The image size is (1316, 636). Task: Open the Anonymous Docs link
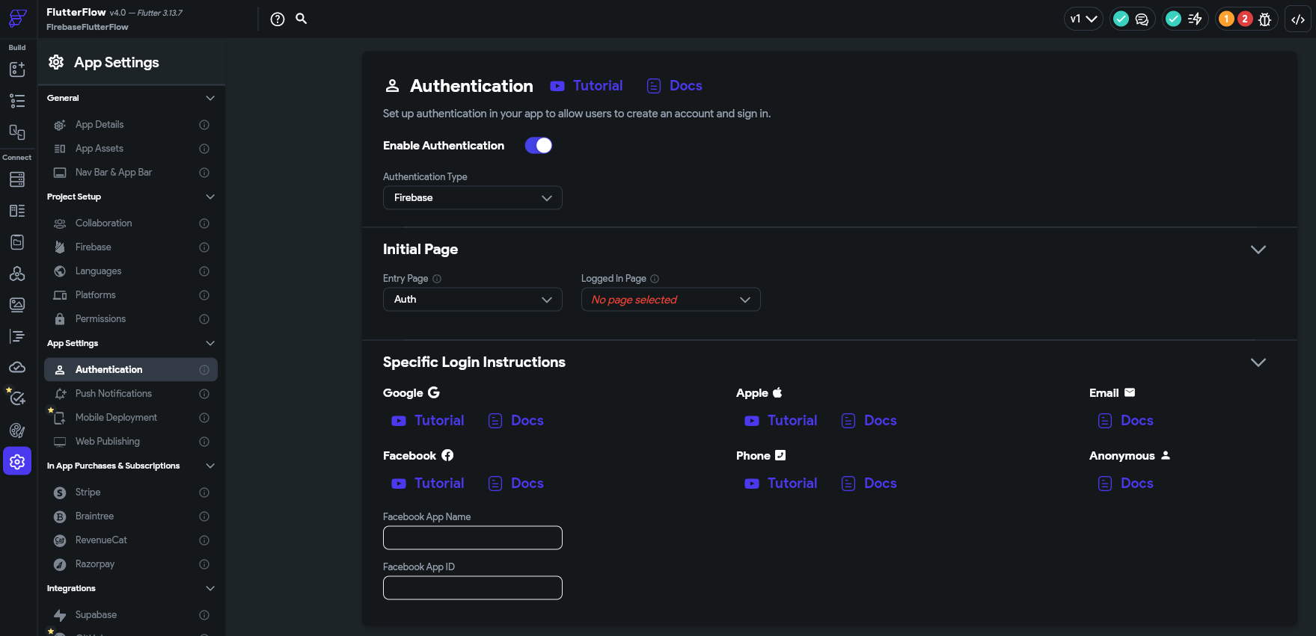pos(1126,484)
